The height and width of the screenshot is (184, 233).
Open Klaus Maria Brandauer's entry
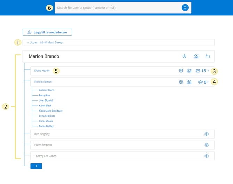point(50,111)
